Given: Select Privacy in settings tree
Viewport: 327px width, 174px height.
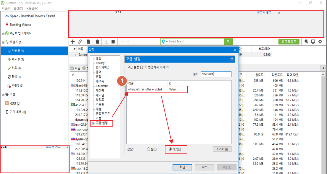Looking at the screenshot, I should 100,63.
